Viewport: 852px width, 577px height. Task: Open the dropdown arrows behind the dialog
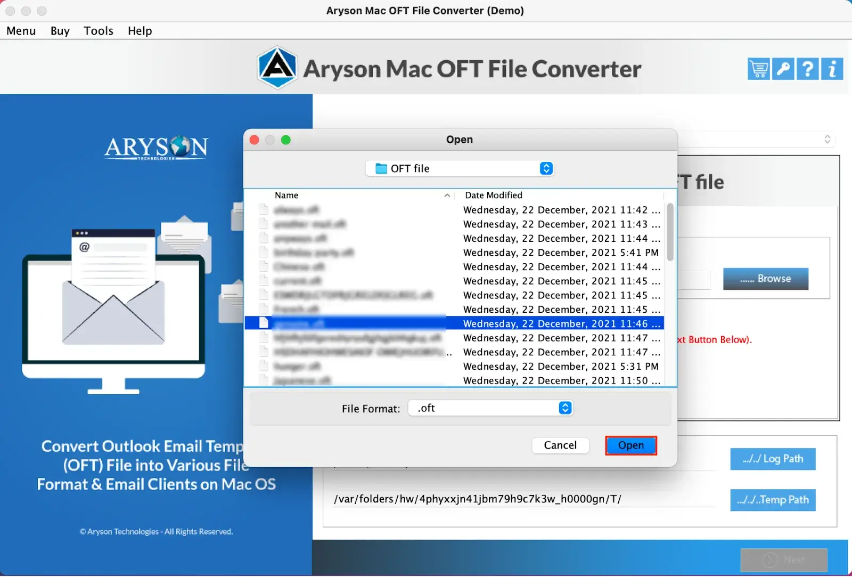pyautogui.click(x=828, y=139)
